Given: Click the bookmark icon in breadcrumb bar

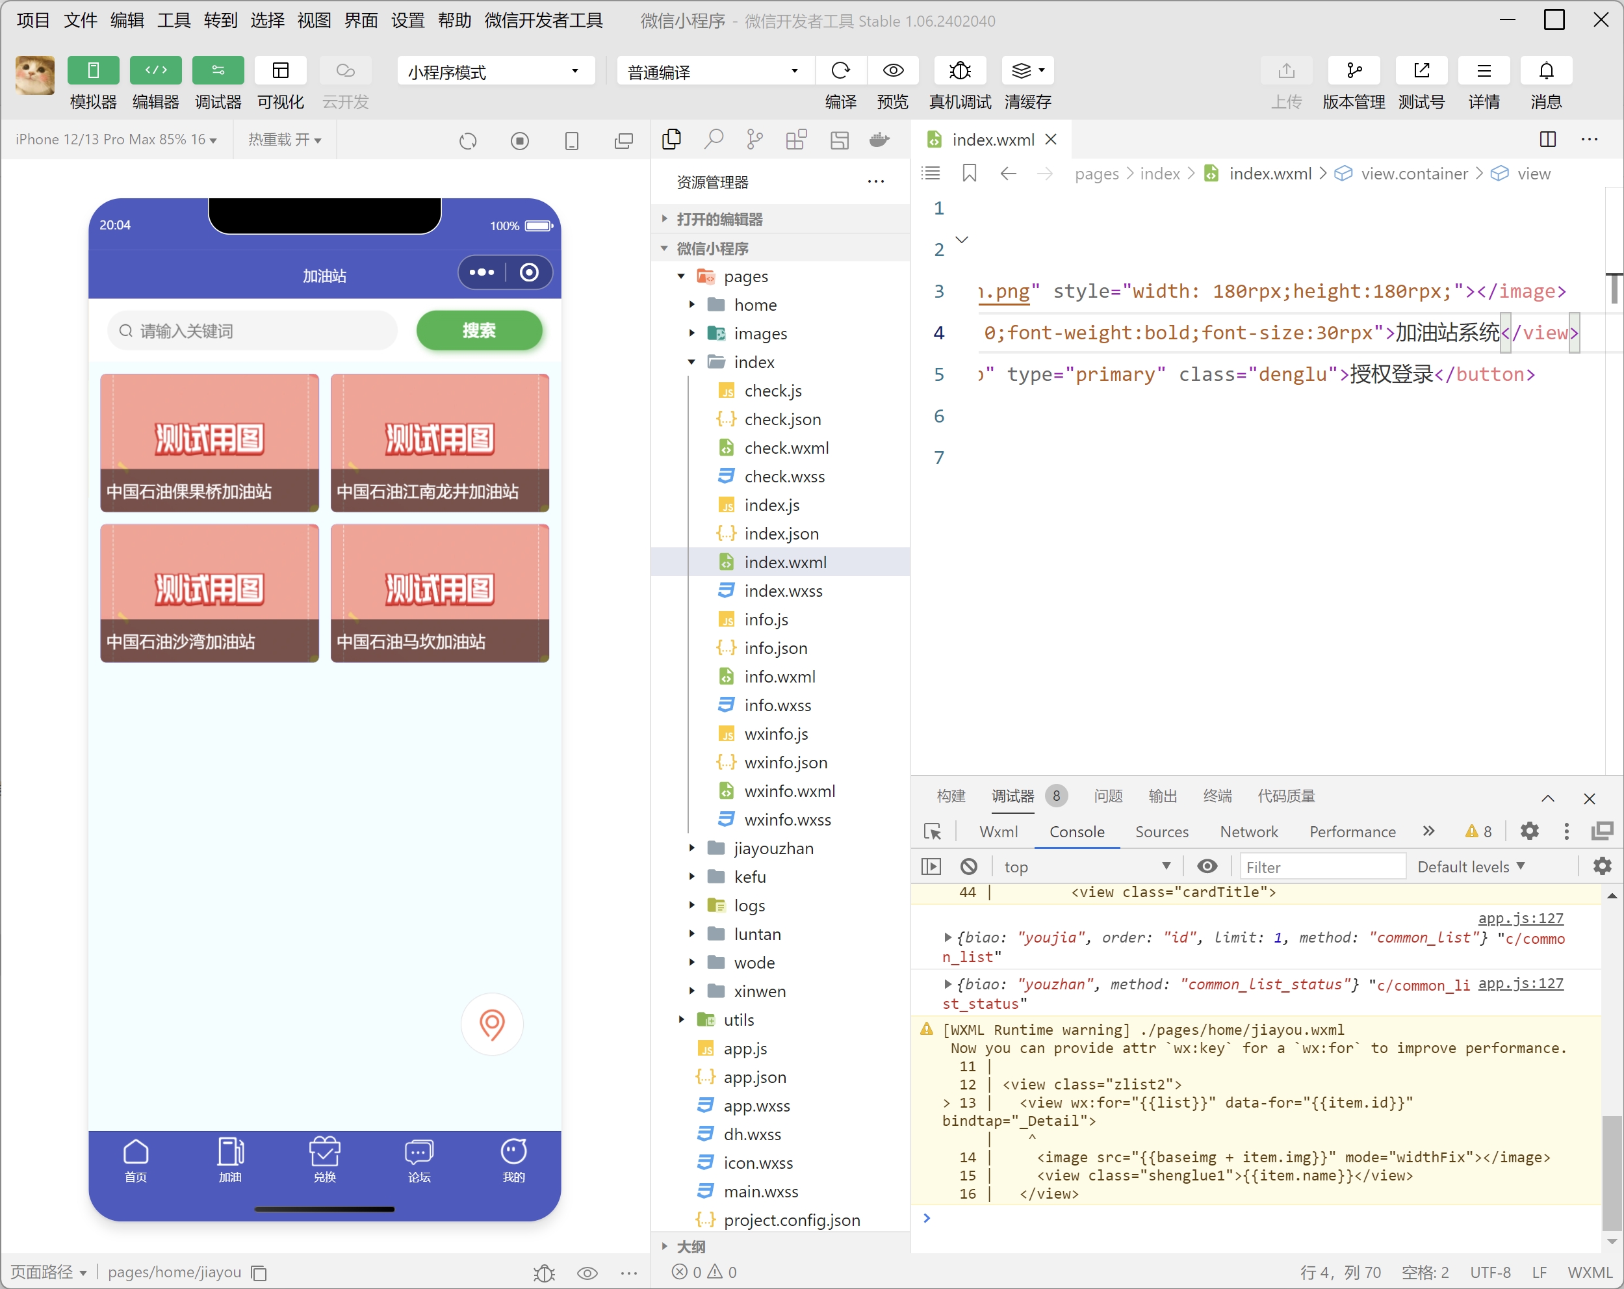Looking at the screenshot, I should click(x=970, y=174).
